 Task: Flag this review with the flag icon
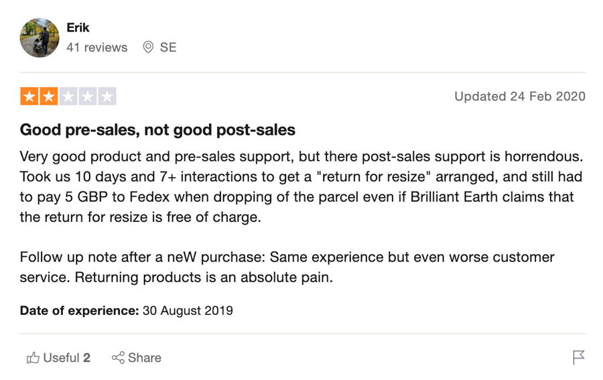578,357
